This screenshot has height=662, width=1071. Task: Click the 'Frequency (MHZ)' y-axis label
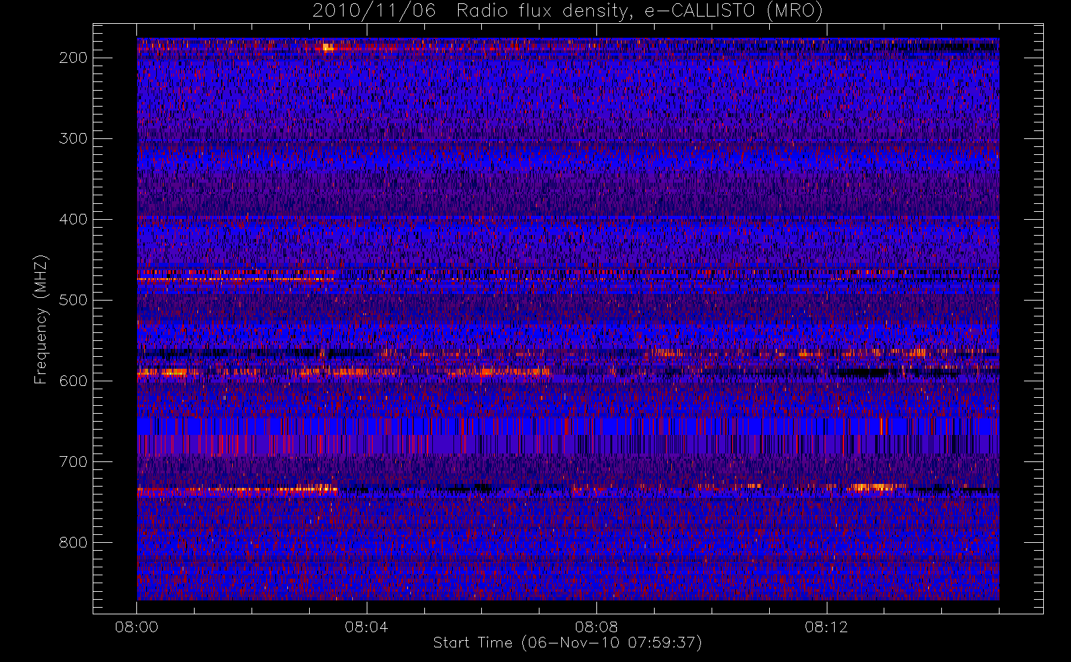tap(41, 319)
